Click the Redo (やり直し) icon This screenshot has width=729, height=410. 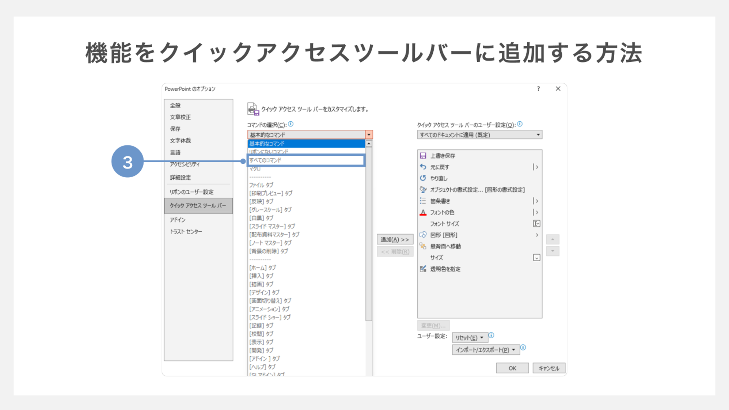click(x=423, y=178)
